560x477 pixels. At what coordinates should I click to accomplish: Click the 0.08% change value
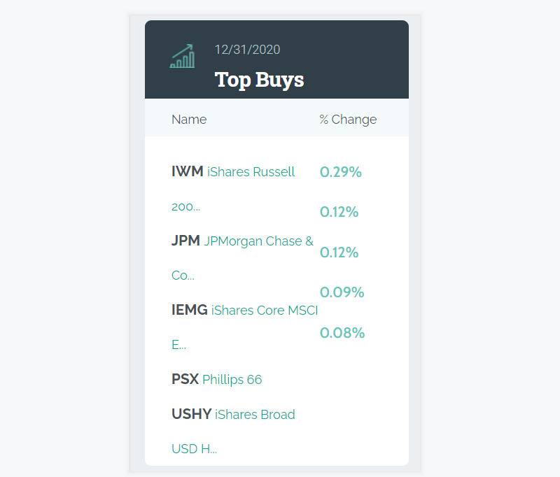(342, 333)
